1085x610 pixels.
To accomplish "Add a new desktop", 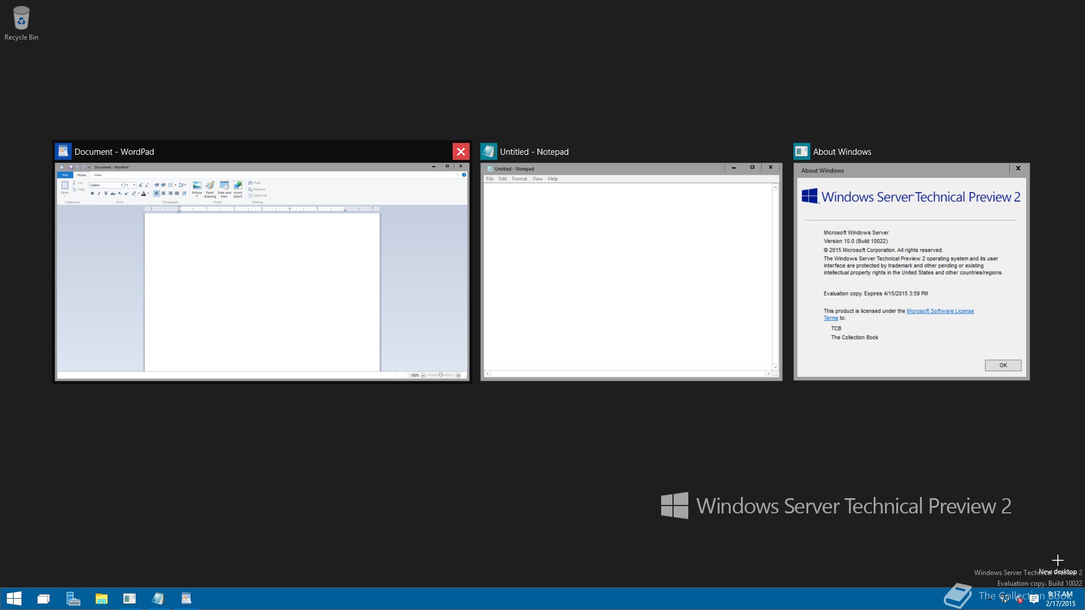I will tap(1058, 564).
